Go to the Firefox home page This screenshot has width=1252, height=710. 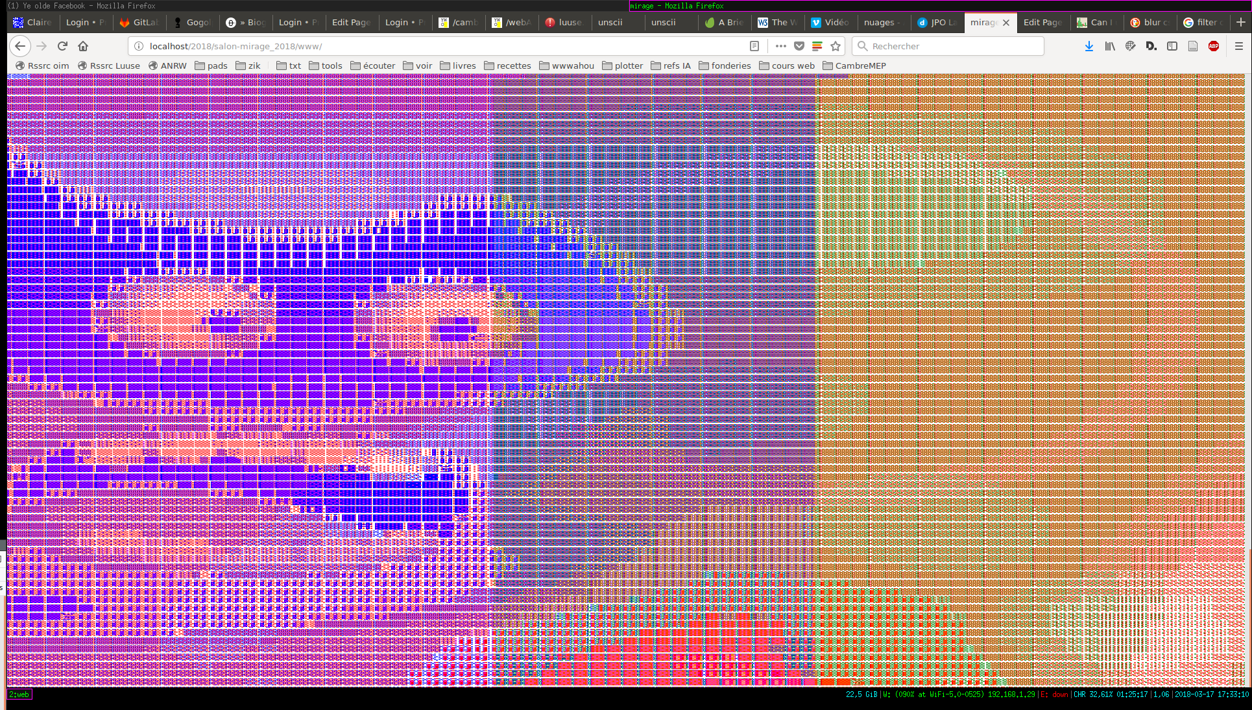tap(83, 46)
